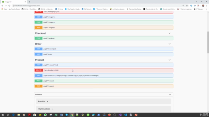Collapse the Product section chevron
Viewport: 209px width, 117px height.
pos(169,60)
